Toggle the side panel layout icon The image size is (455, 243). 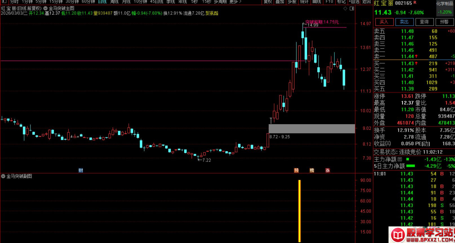coord(352,9)
